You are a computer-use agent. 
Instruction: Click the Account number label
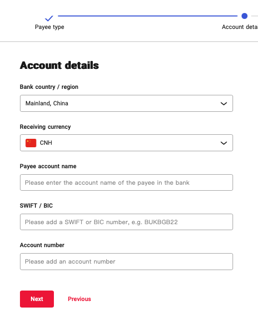point(42,245)
